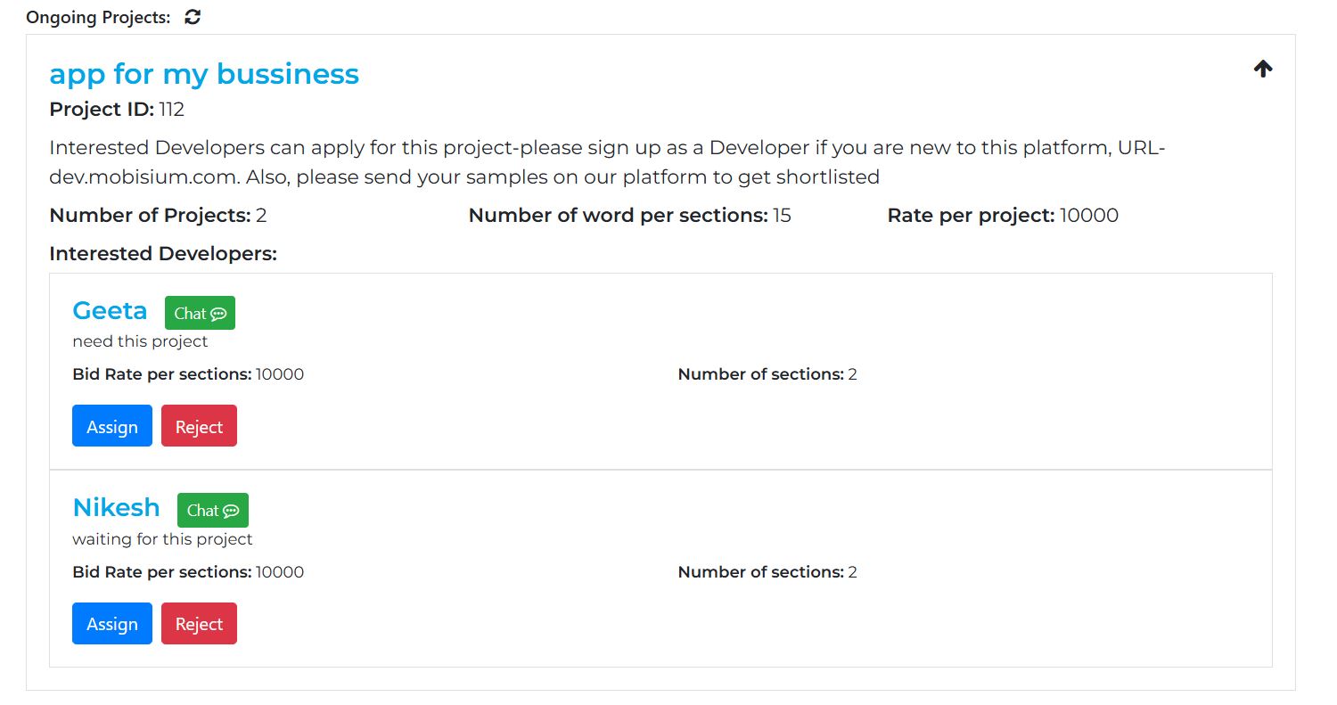The image size is (1337, 705).
Task: Collapse the project using the up arrow
Action: (x=1263, y=69)
